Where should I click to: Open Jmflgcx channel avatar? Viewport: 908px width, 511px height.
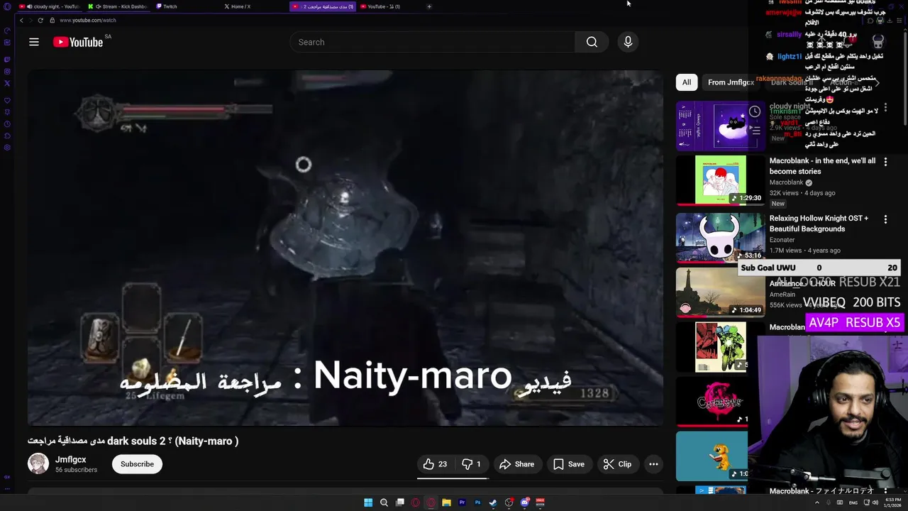38,463
